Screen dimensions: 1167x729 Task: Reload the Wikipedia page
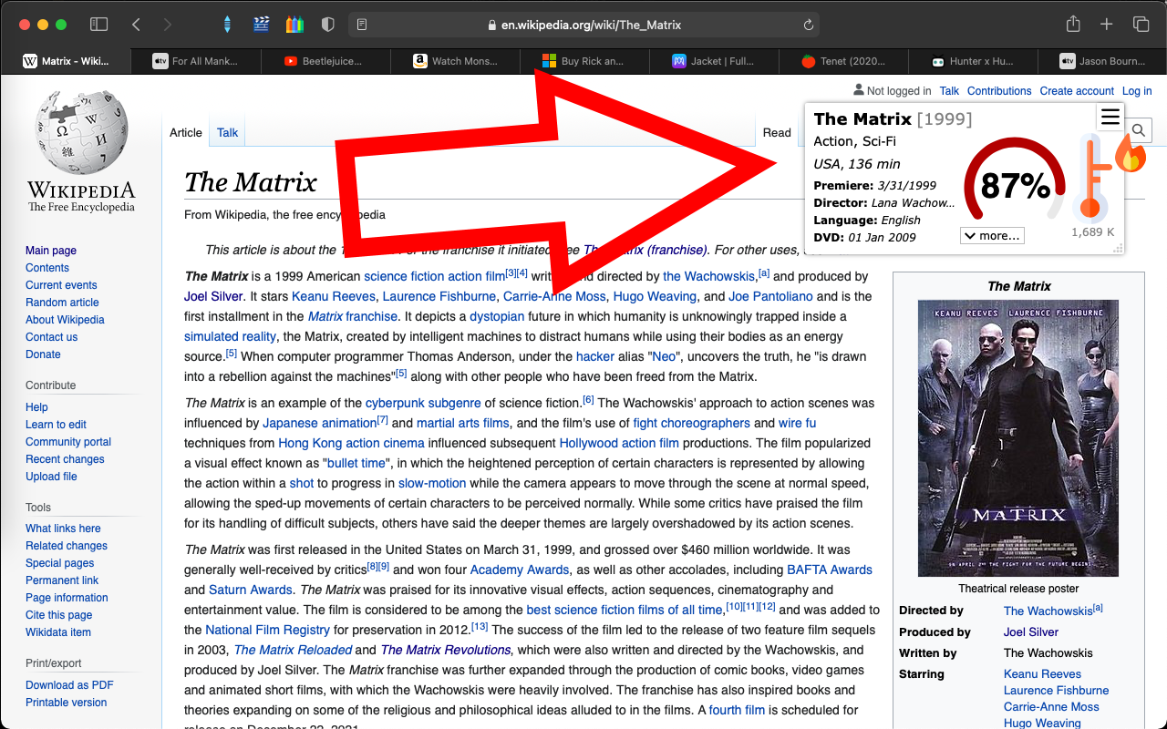[x=808, y=25]
